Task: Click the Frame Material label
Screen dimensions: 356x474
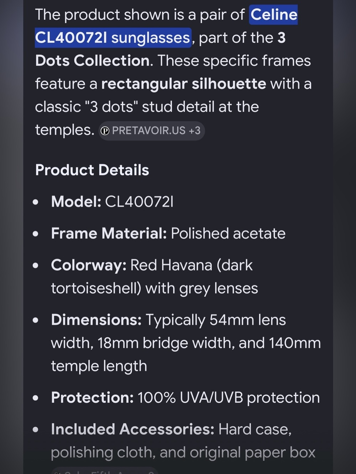Action: [x=109, y=234]
